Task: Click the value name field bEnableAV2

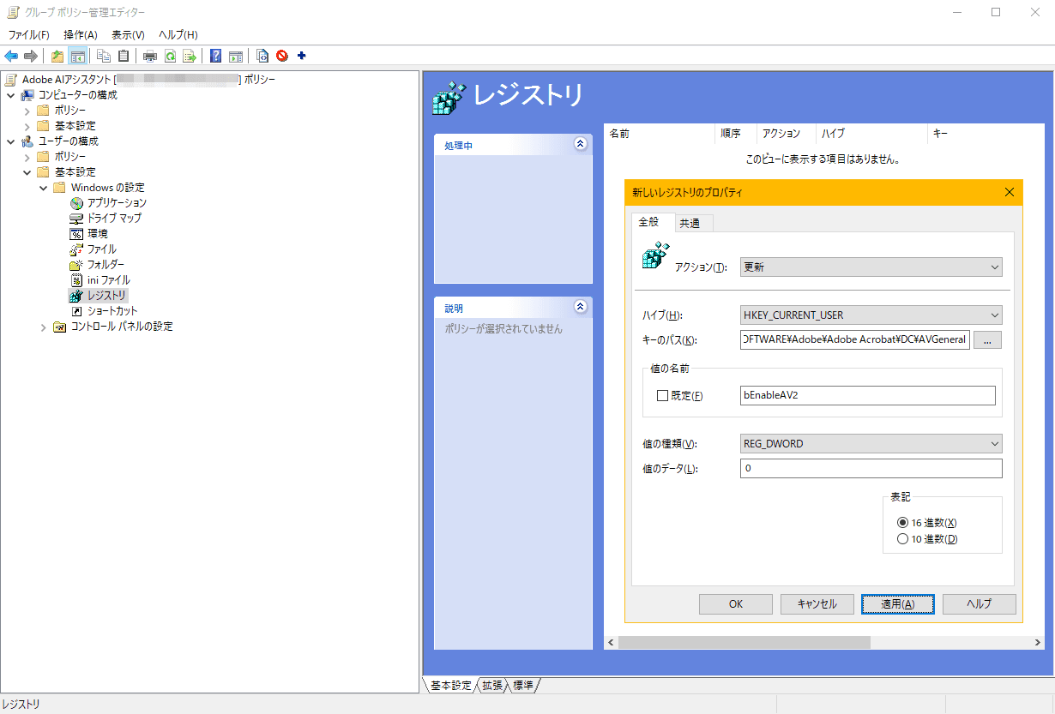Action: click(868, 395)
